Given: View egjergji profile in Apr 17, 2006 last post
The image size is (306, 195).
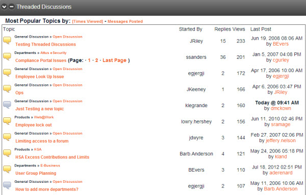Looking at the screenshot, I should [x=281, y=76].
